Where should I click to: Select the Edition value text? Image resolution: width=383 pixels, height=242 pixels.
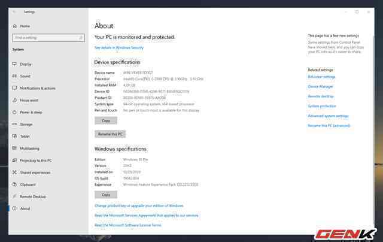pyautogui.click(x=136, y=159)
